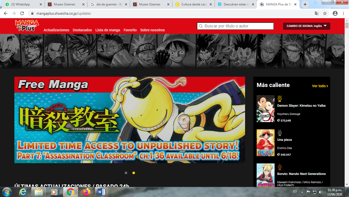This screenshot has width=349, height=197.
Task: Launch Internet Explorer from taskbar
Action: (x=23, y=192)
